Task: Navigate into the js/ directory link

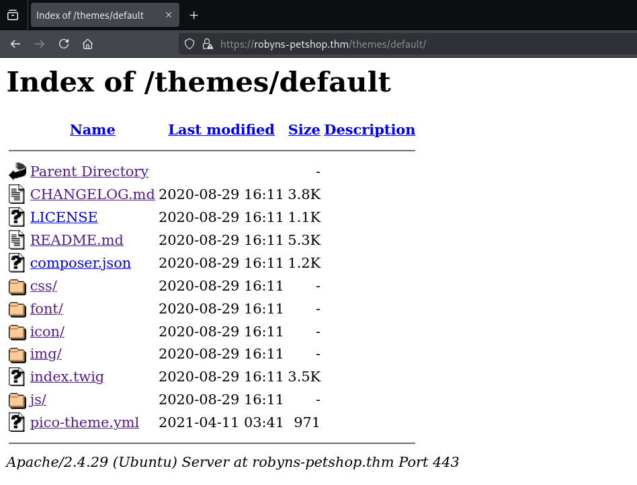Action: tap(38, 400)
